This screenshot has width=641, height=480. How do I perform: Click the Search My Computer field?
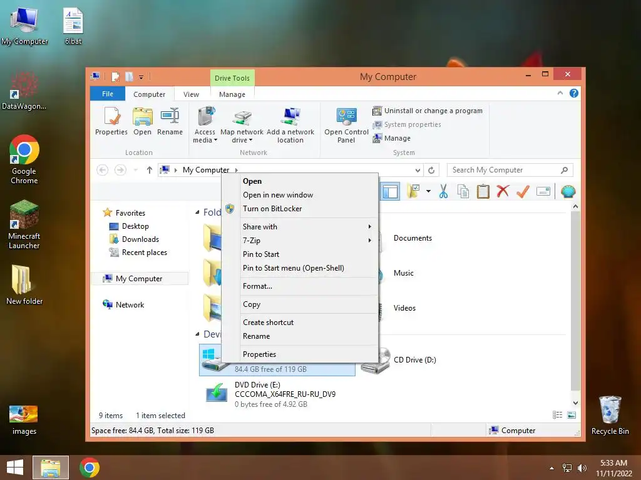[504, 170]
